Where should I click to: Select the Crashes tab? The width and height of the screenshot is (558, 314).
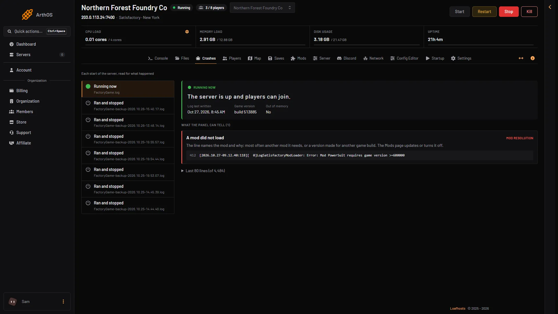point(206,58)
